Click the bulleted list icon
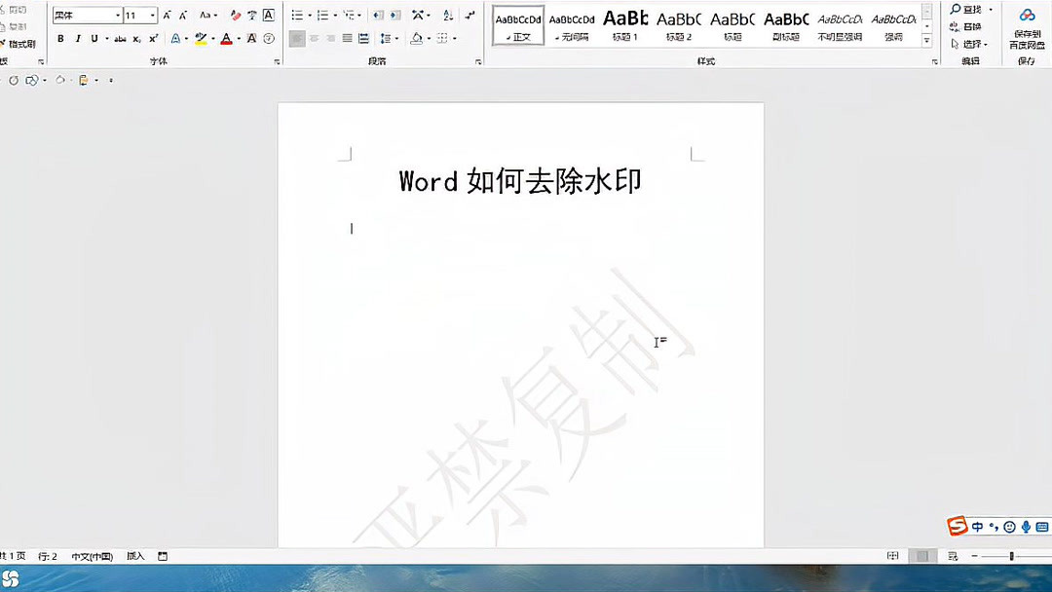 pos(297,15)
